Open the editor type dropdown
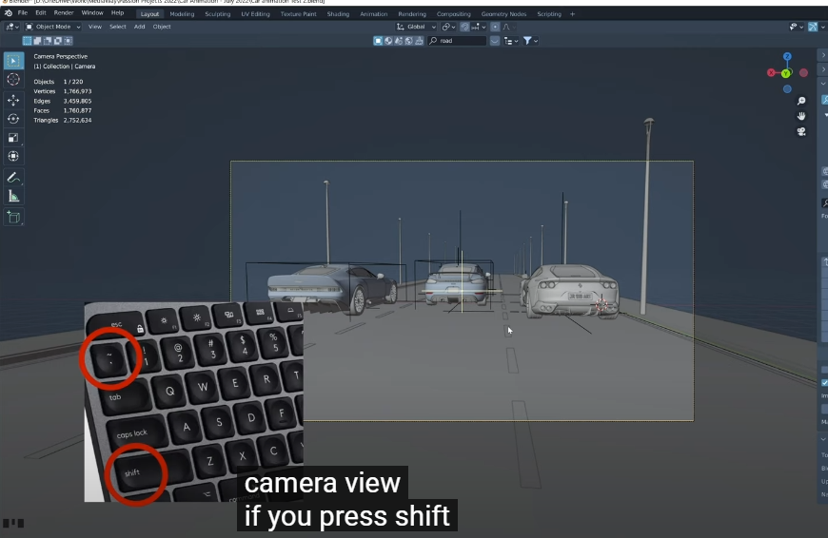The height and width of the screenshot is (538, 828). [11, 27]
